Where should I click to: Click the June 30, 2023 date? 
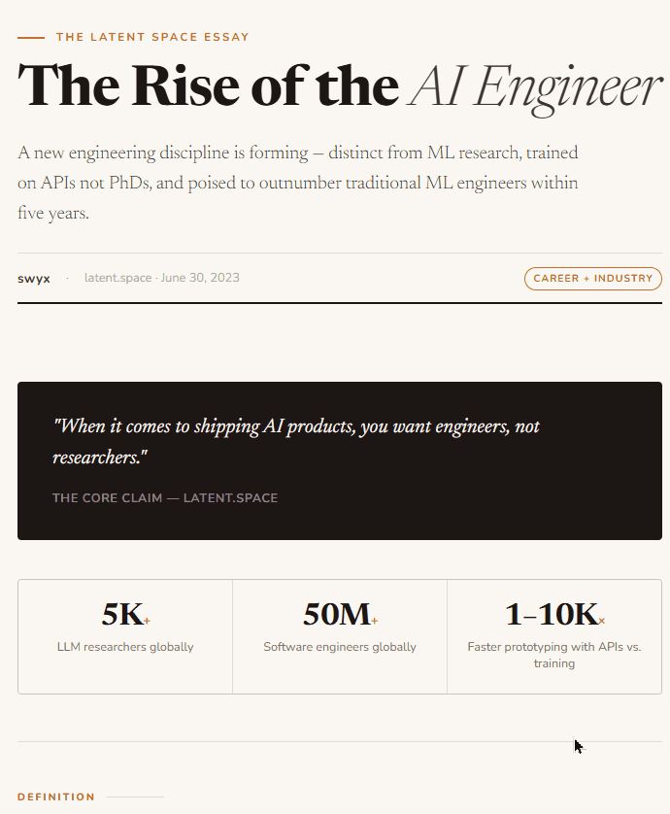pos(200,278)
